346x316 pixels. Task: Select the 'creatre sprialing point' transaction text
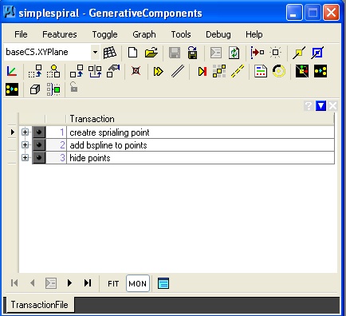point(109,132)
